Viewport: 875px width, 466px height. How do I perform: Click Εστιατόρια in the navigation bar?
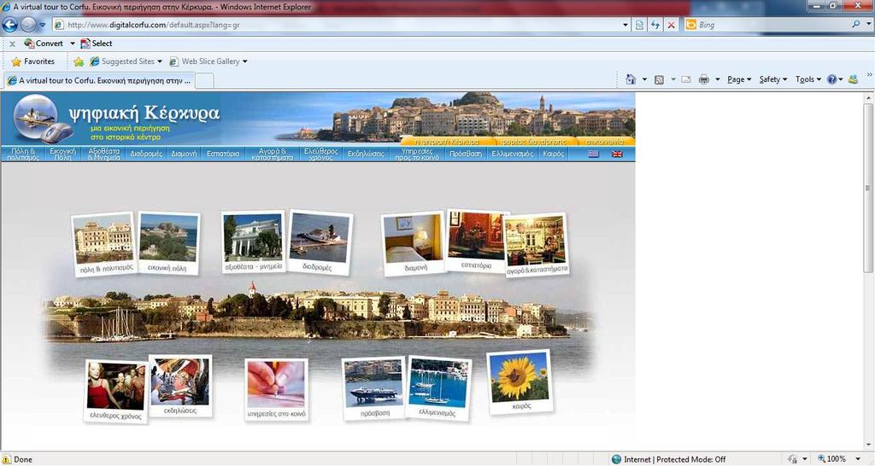[x=223, y=154]
